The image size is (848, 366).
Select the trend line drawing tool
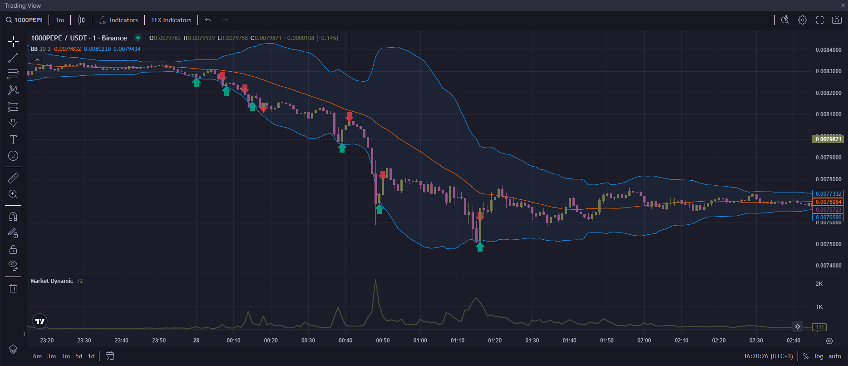click(13, 58)
